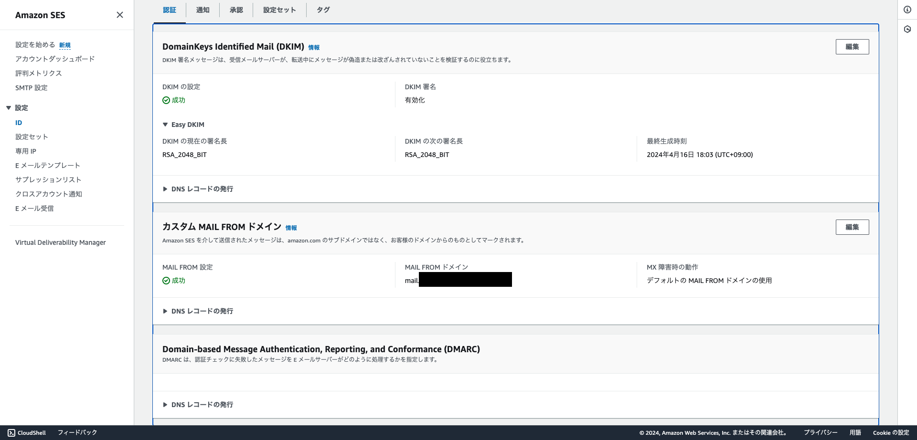917x440 pixels.
Task: Open E メールテンプレート in sidebar
Action: [x=48, y=166]
